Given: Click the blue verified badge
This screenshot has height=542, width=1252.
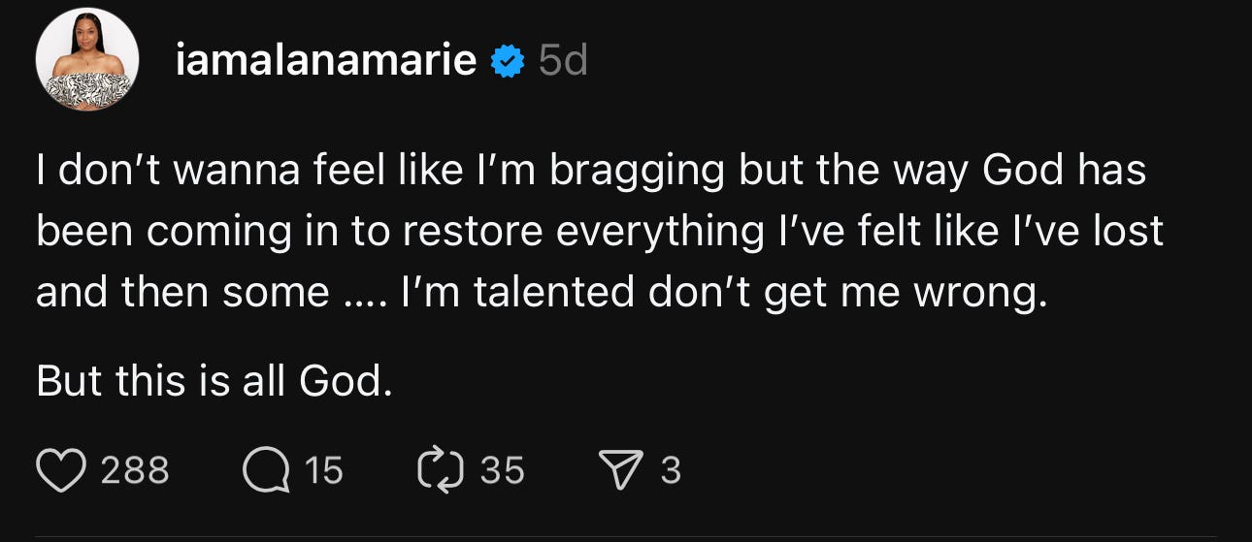Looking at the screenshot, I should pos(506,63).
